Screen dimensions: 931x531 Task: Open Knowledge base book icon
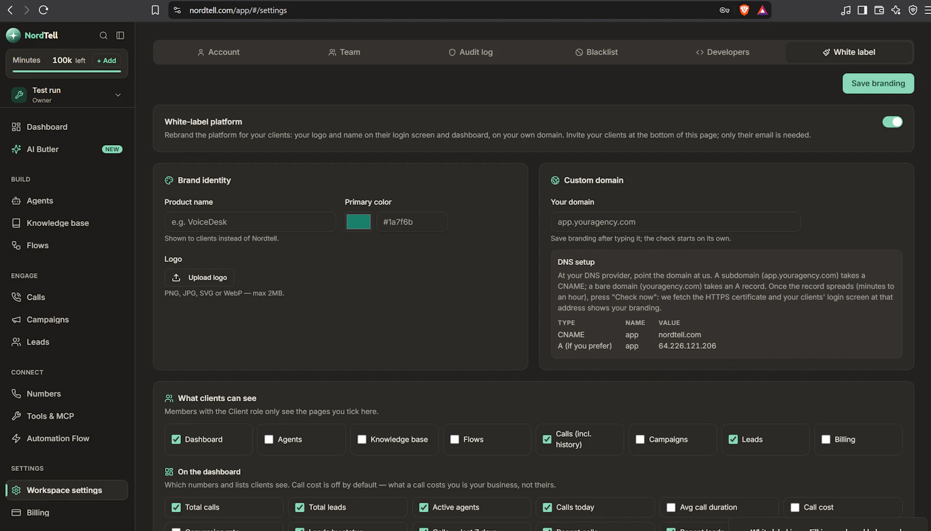click(x=16, y=223)
